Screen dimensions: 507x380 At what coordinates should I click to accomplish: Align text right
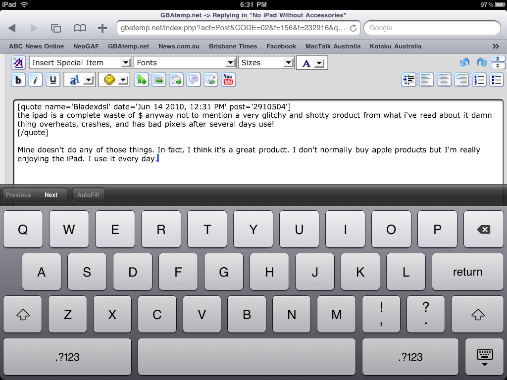(461, 80)
